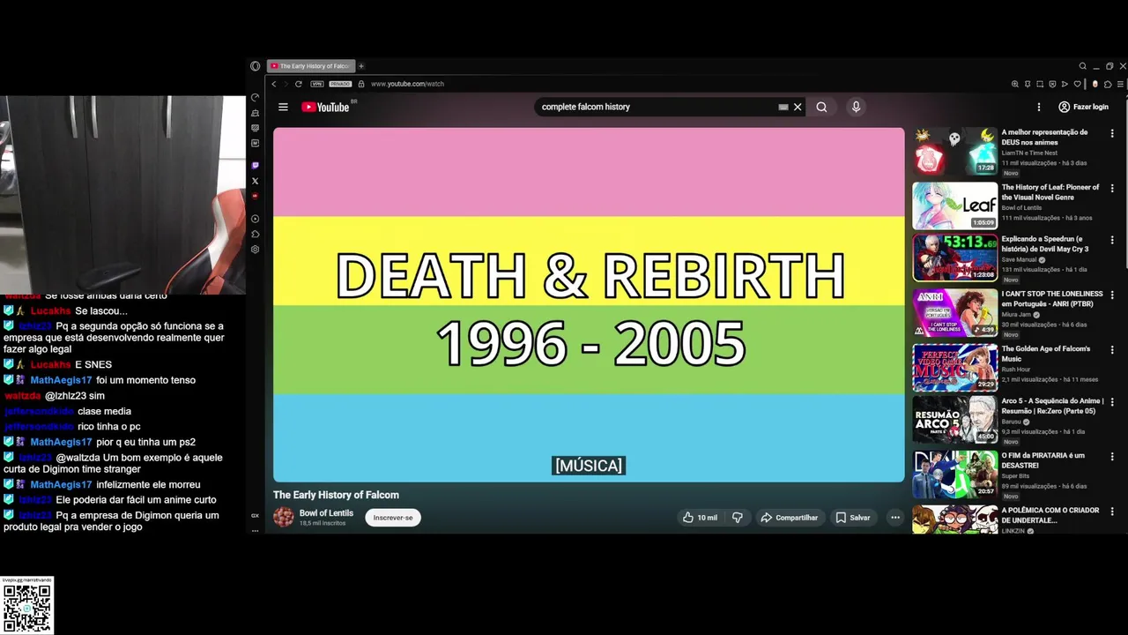Click the video title 'The Early History of Falcom'

(336, 495)
